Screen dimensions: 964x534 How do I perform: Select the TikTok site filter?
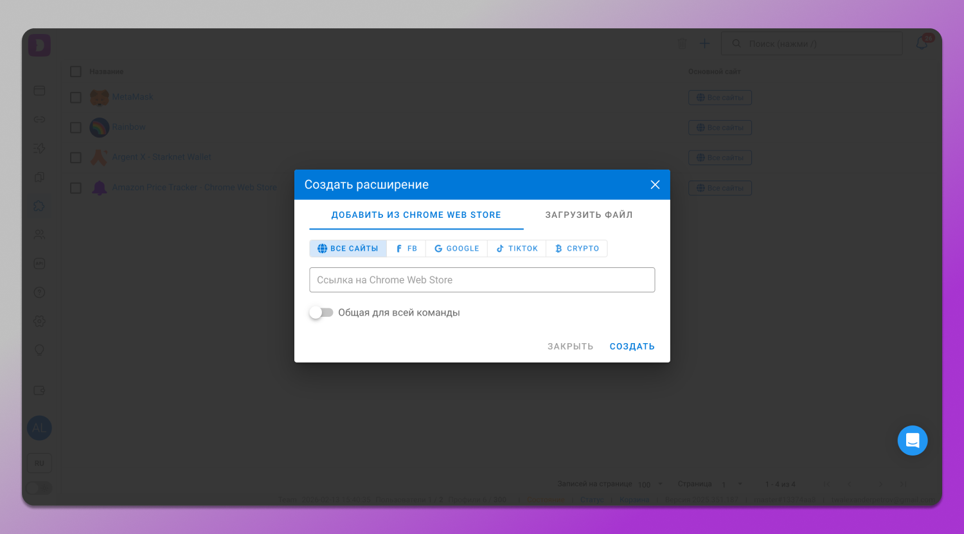[x=517, y=249]
